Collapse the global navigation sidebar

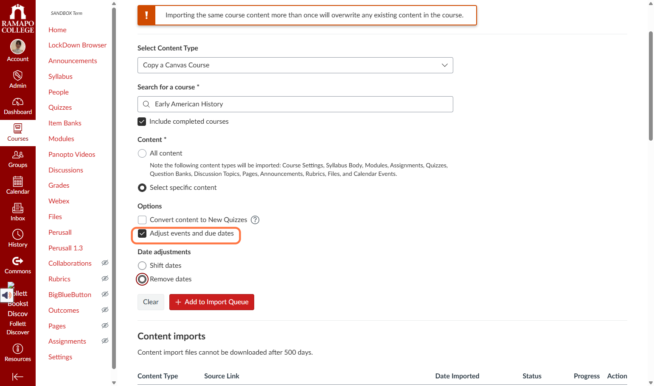pos(18,377)
